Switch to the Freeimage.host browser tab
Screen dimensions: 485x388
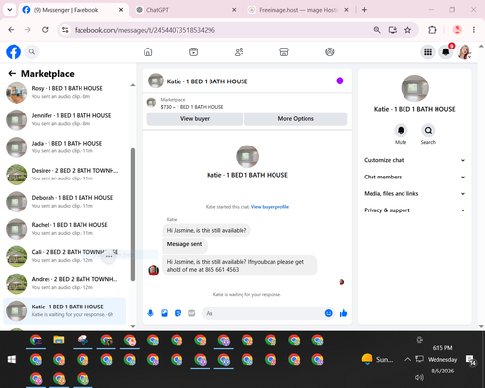299,10
